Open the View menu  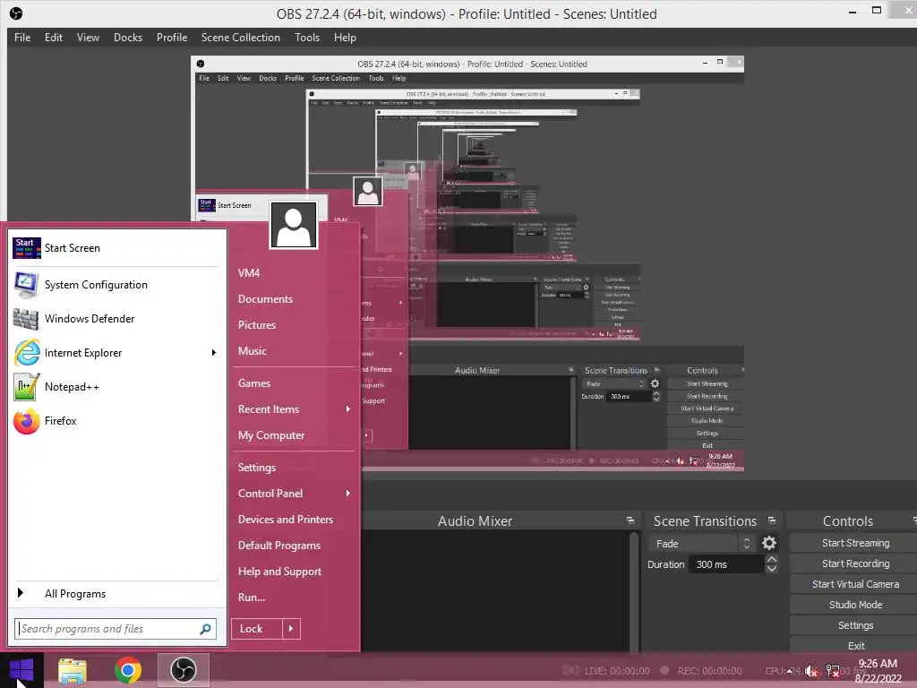(x=88, y=38)
